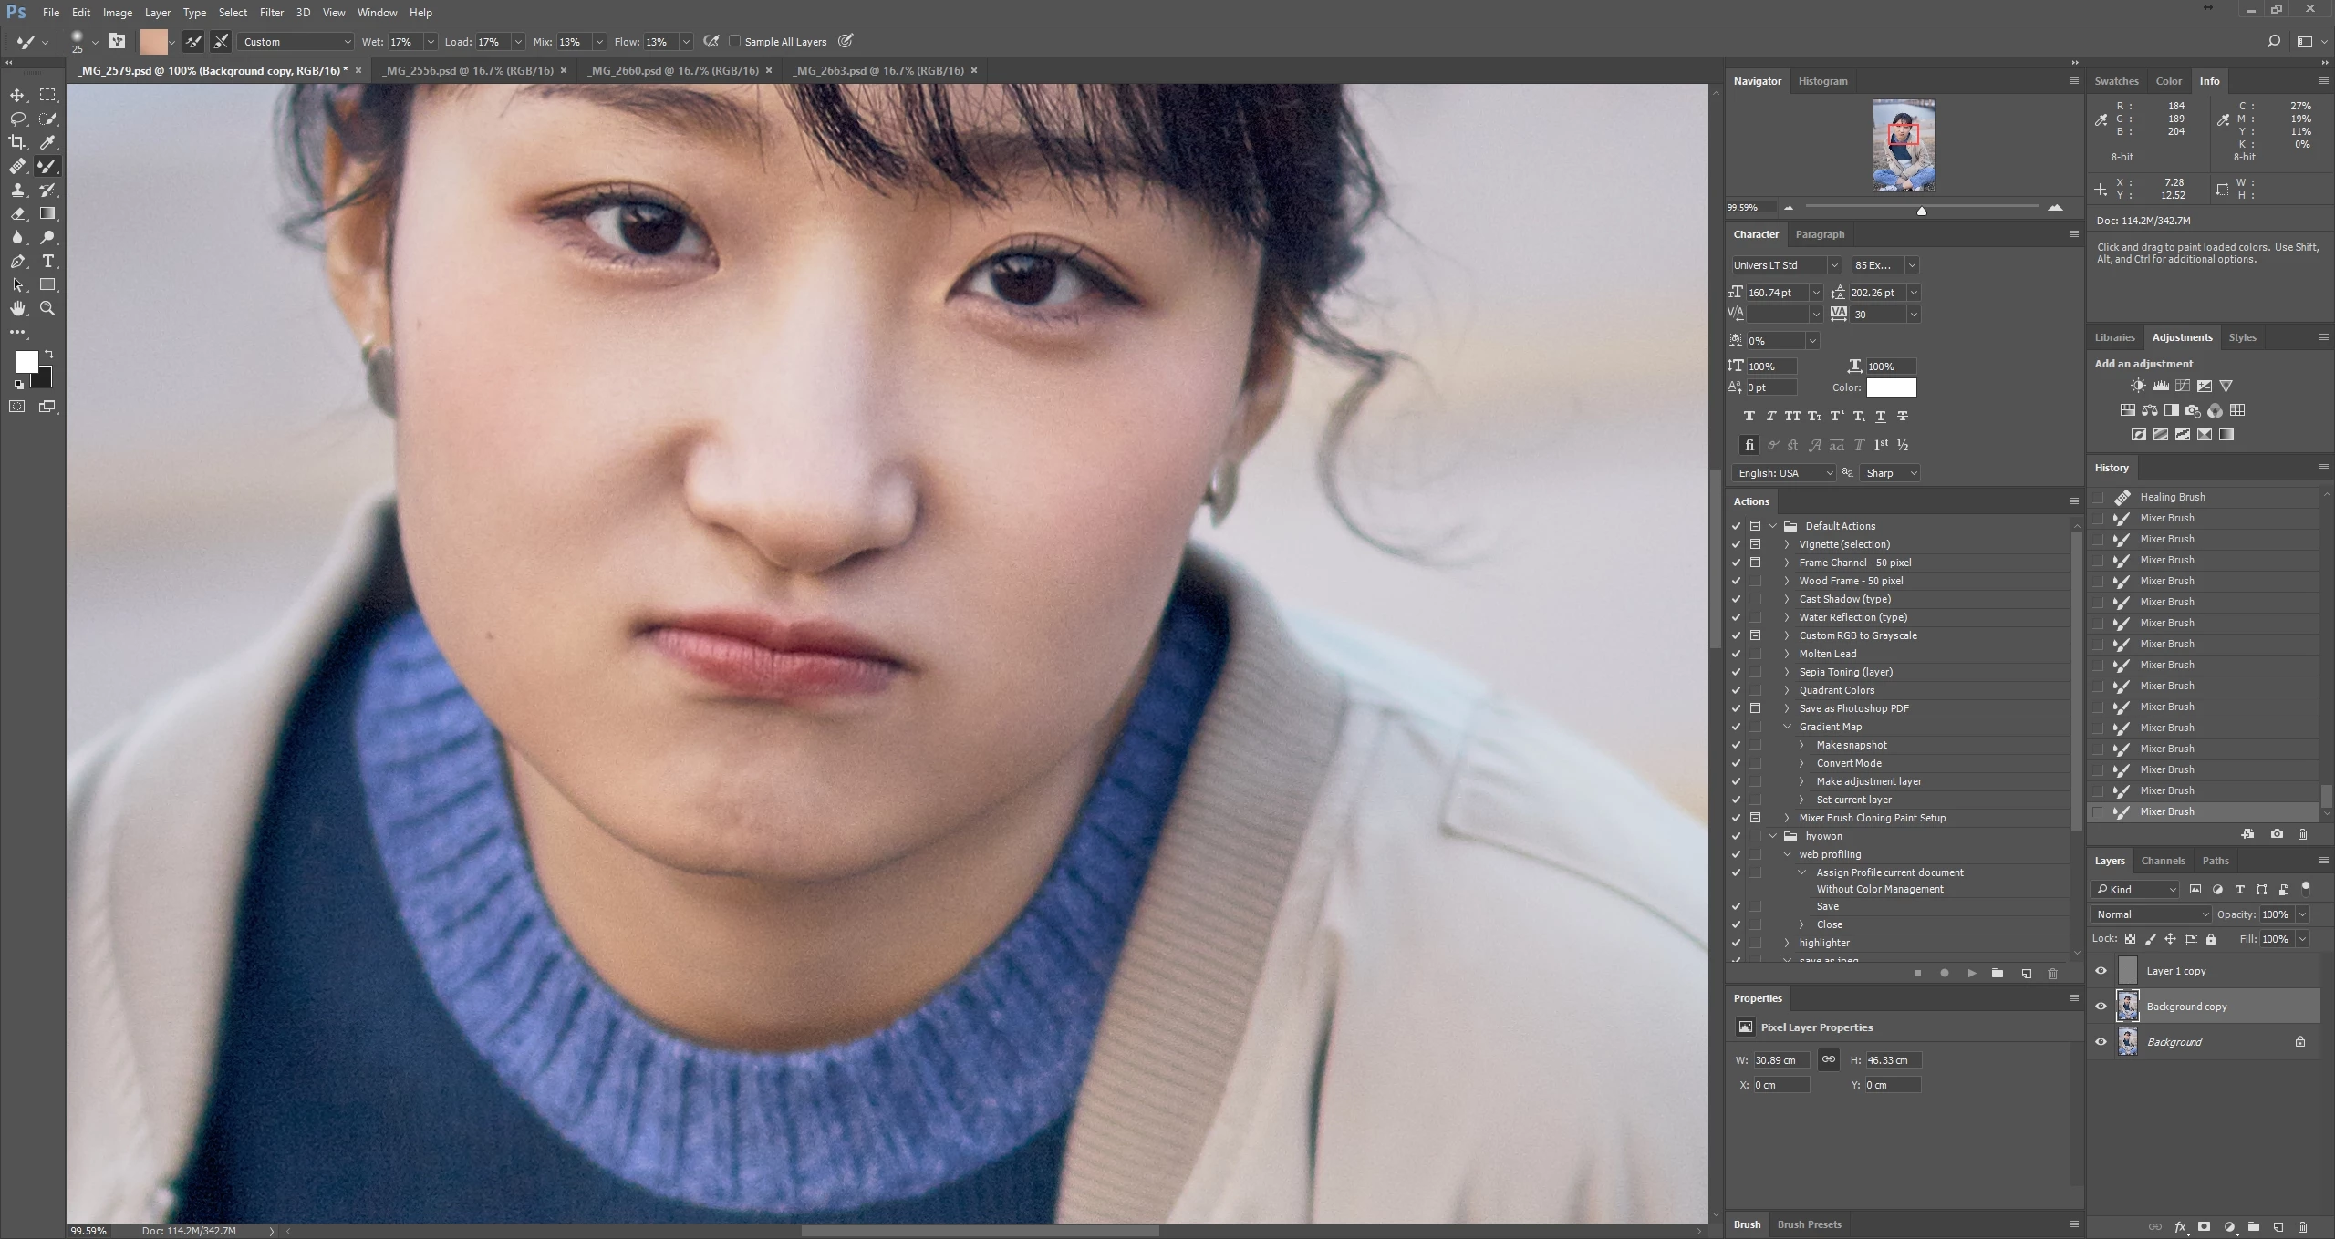Enable Sample All Layers checkbox

click(x=735, y=41)
